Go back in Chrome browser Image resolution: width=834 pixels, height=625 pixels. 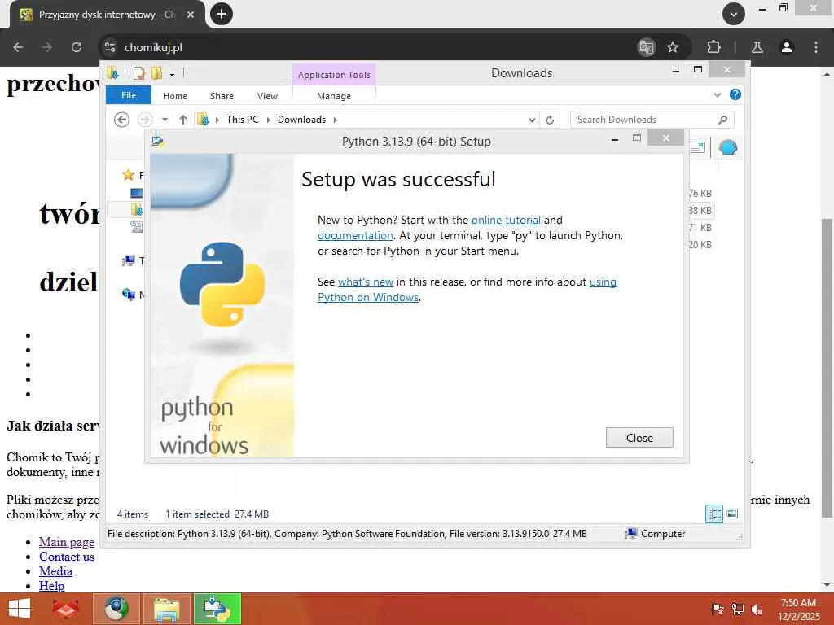[x=18, y=47]
